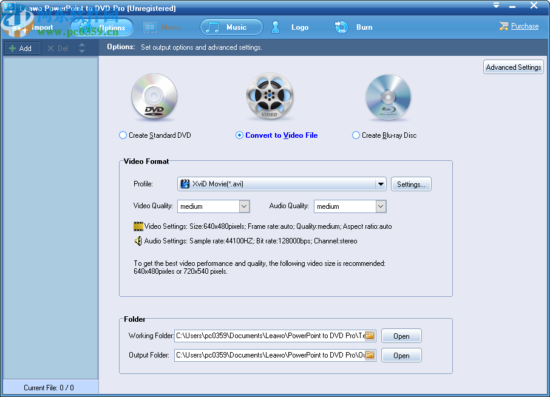Click the DVD disc image above Create Standard DVD
The image size is (550, 397).
[154, 96]
